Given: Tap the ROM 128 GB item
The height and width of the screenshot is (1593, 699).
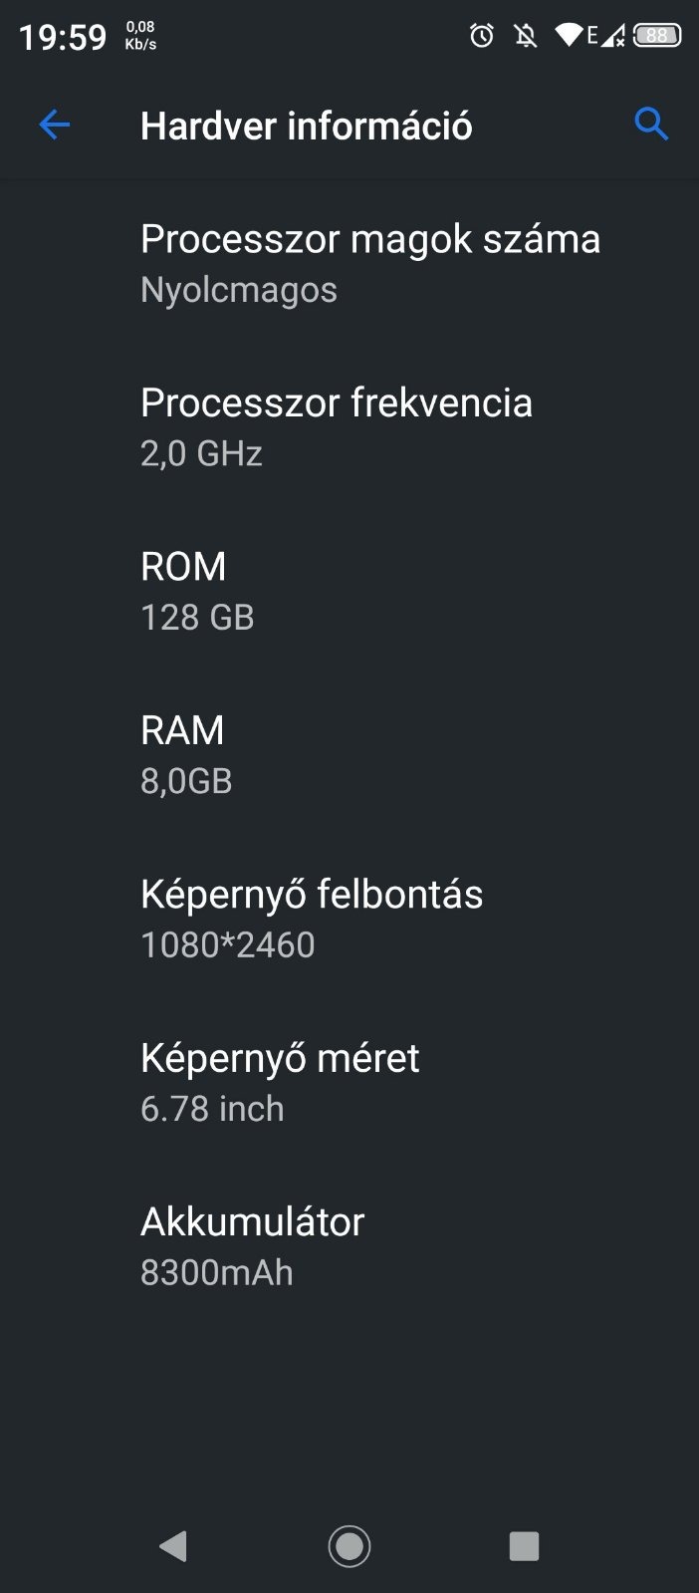Looking at the screenshot, I should pos(197,590).
